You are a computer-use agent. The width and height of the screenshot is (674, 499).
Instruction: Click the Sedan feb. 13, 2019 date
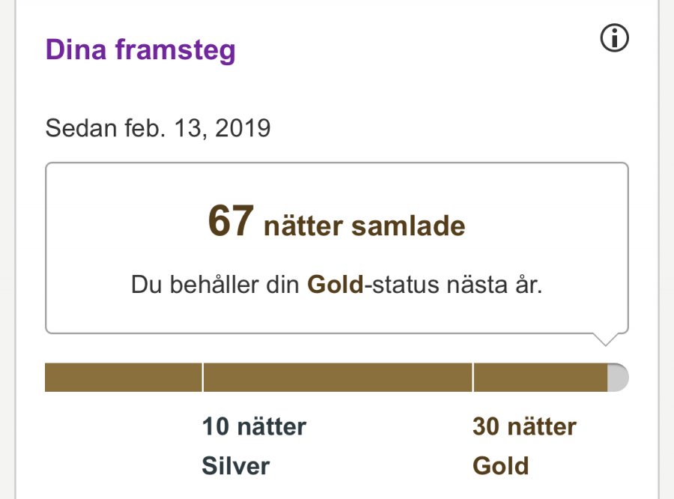pyautogui.click(x=158, y=128)
